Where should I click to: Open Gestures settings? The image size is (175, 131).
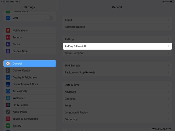pyautogui.click(x=117, y=99)
